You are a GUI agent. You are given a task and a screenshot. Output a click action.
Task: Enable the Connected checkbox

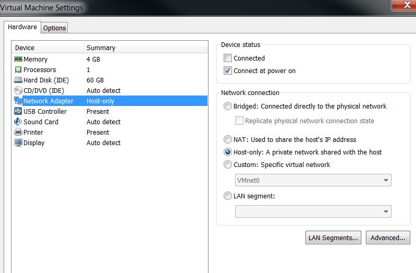click(227, 58)
